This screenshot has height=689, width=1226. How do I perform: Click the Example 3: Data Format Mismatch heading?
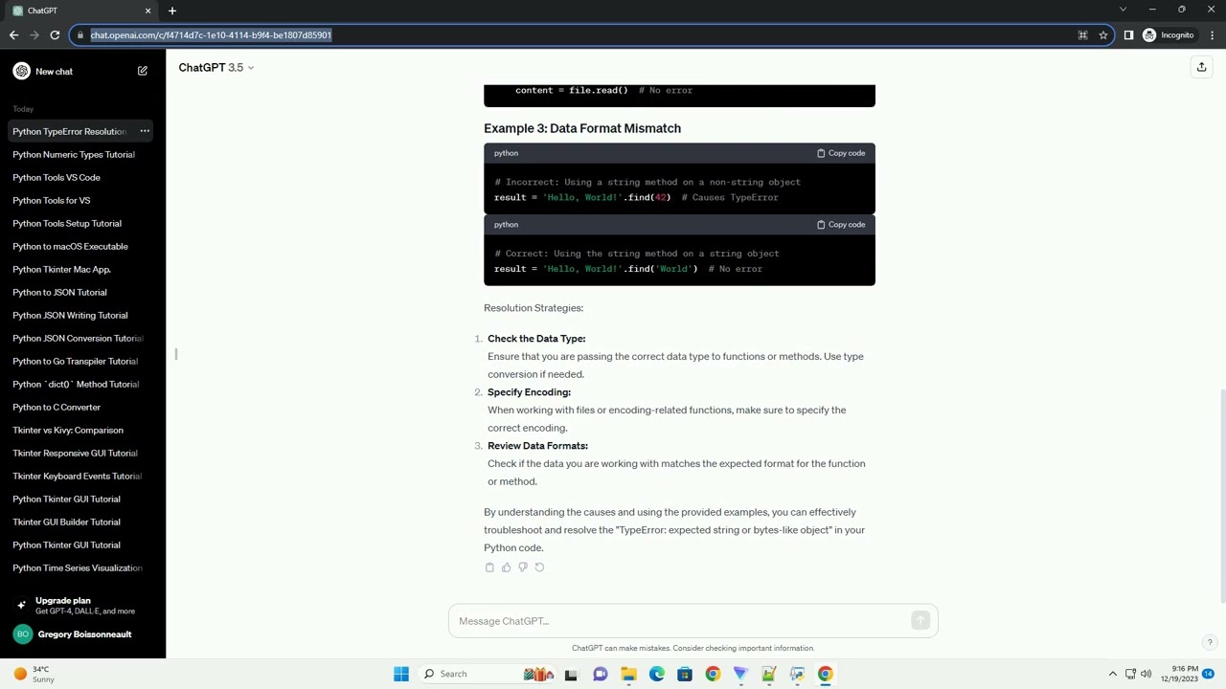point(582,128)
